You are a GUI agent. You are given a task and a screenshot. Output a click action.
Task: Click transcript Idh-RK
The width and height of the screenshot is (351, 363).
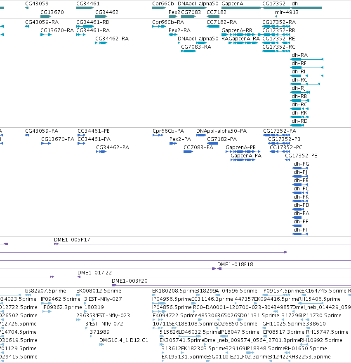pos(299,113)
